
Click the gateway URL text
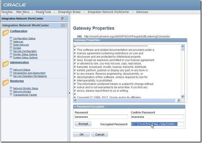(127, 36)
